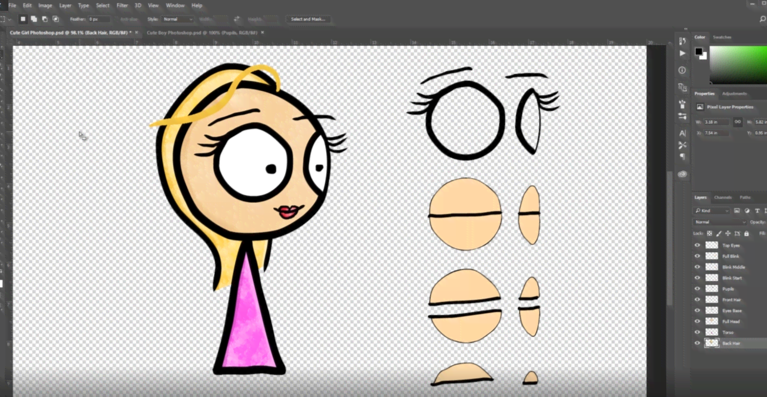Hide the Back Hair layer
This screenshot has height=397, width=767.
[697, 343]
